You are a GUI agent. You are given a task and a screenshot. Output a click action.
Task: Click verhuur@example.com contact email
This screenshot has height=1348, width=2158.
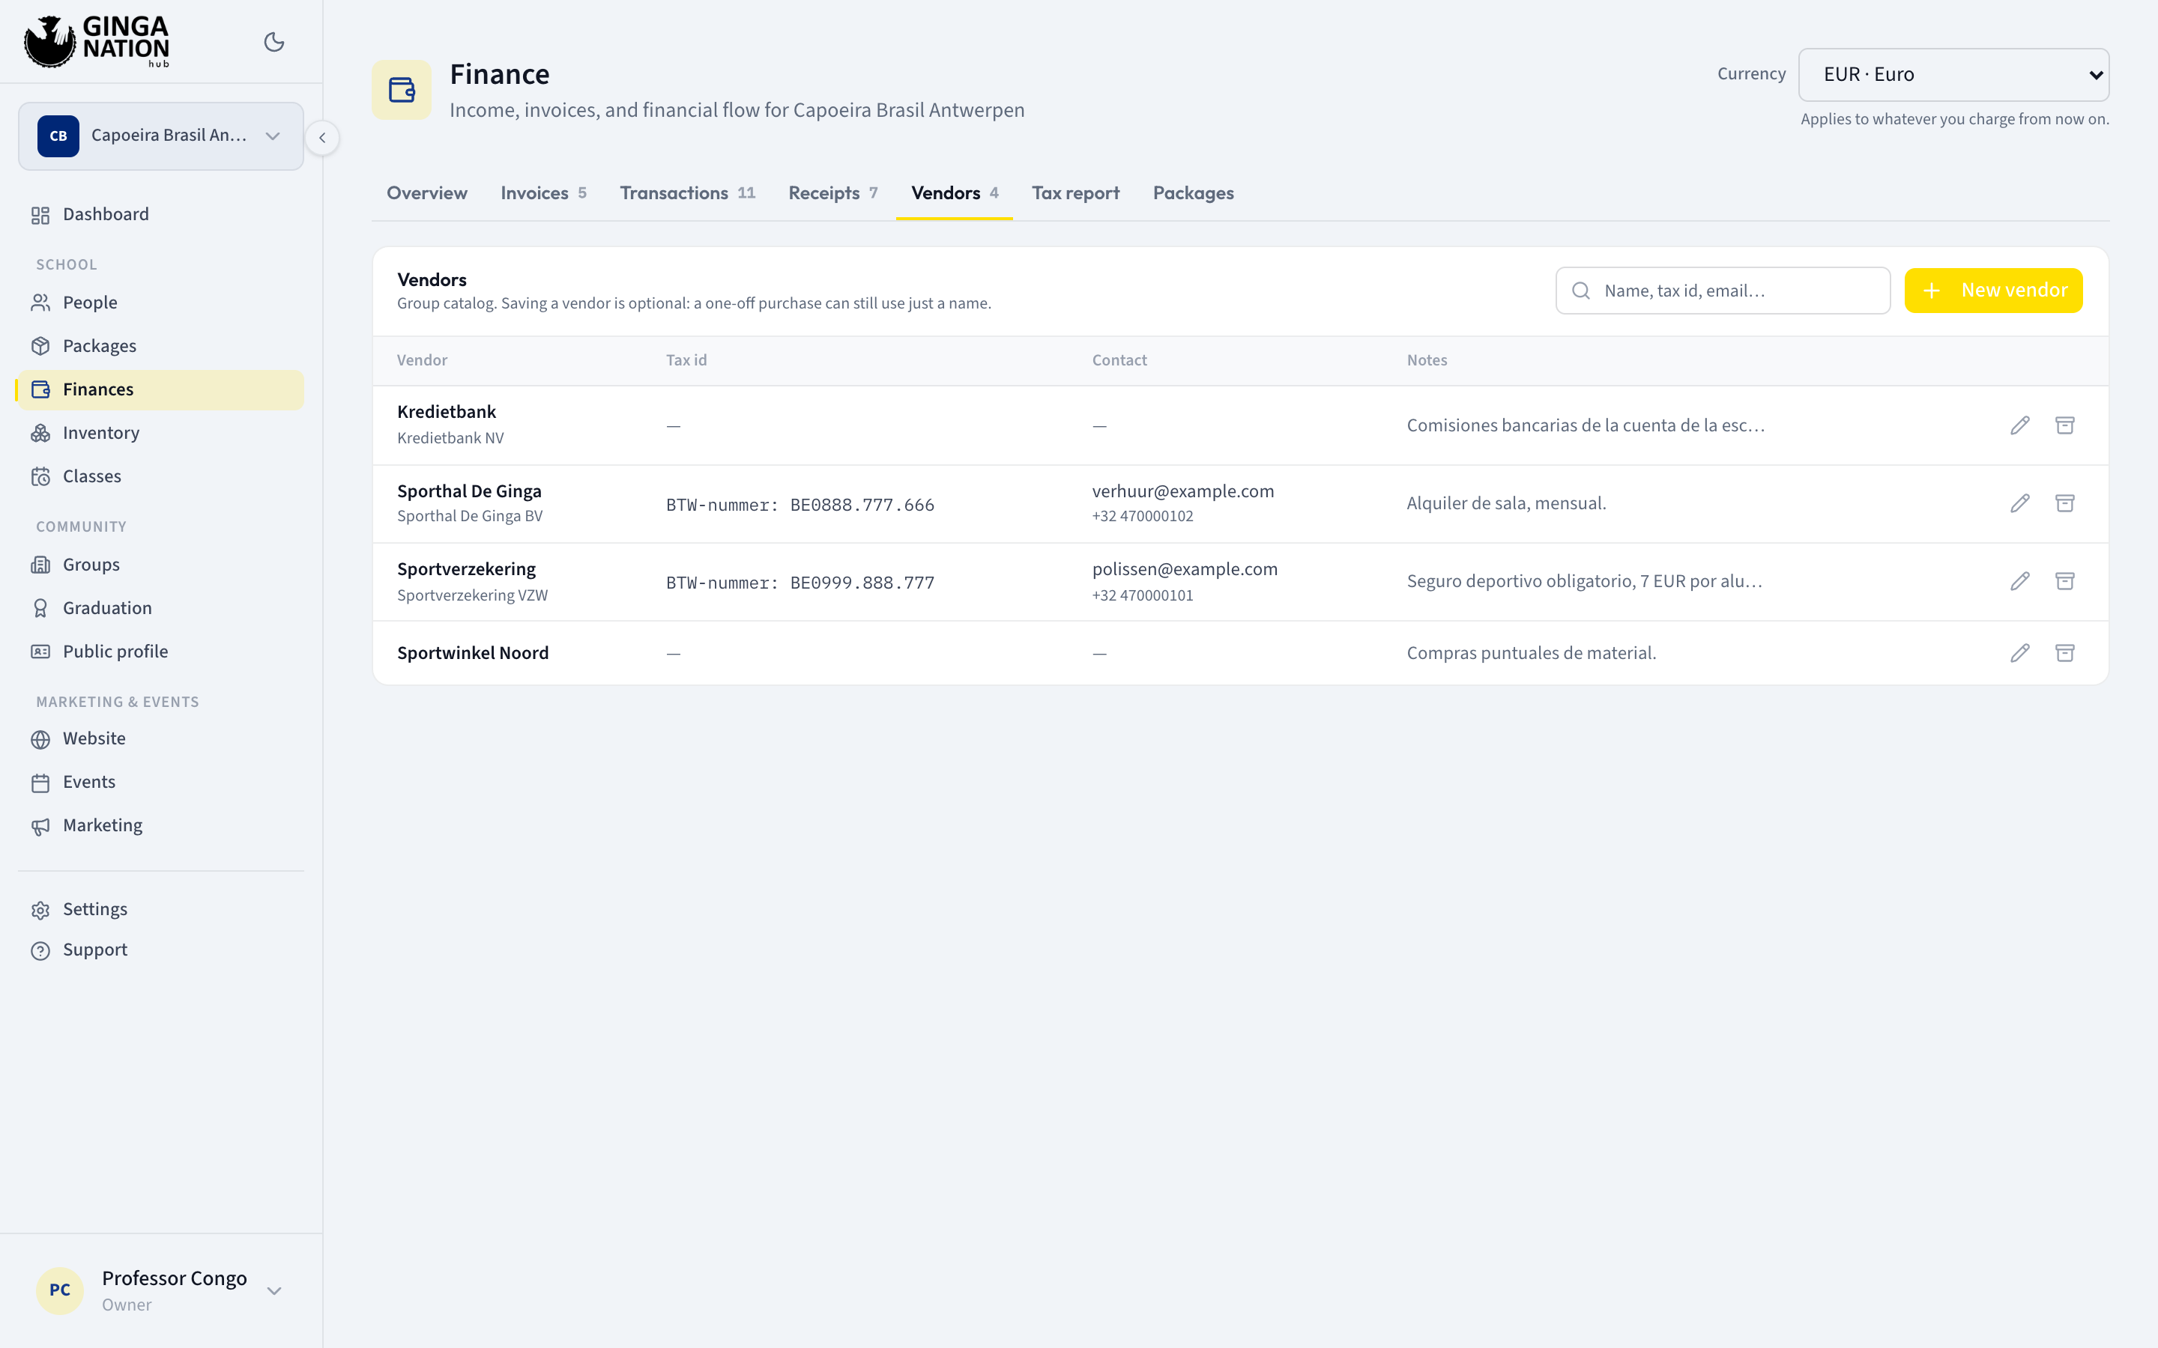coord(1182,491)
